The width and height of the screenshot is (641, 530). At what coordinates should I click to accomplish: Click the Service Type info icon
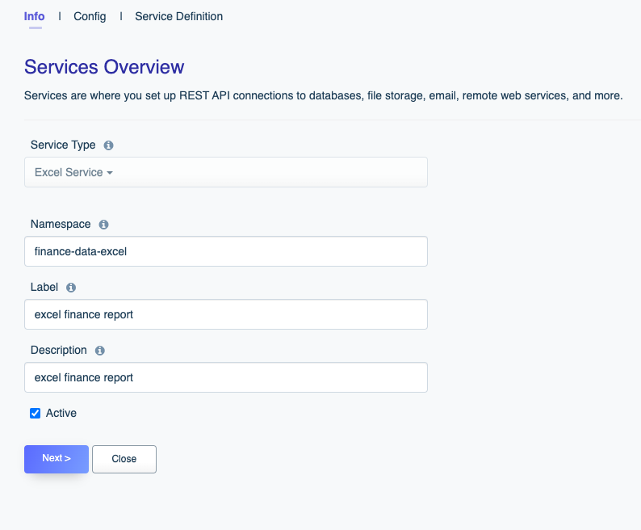(109, 145)
